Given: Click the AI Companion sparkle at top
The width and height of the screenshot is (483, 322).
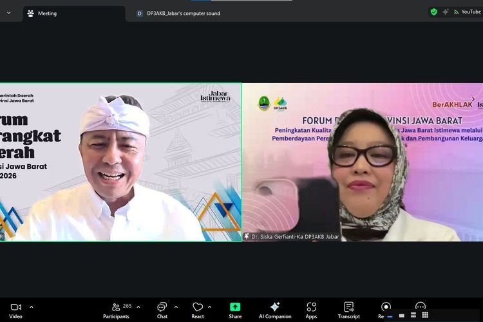Looking at the screenshot, I should [x=446, y=12].
